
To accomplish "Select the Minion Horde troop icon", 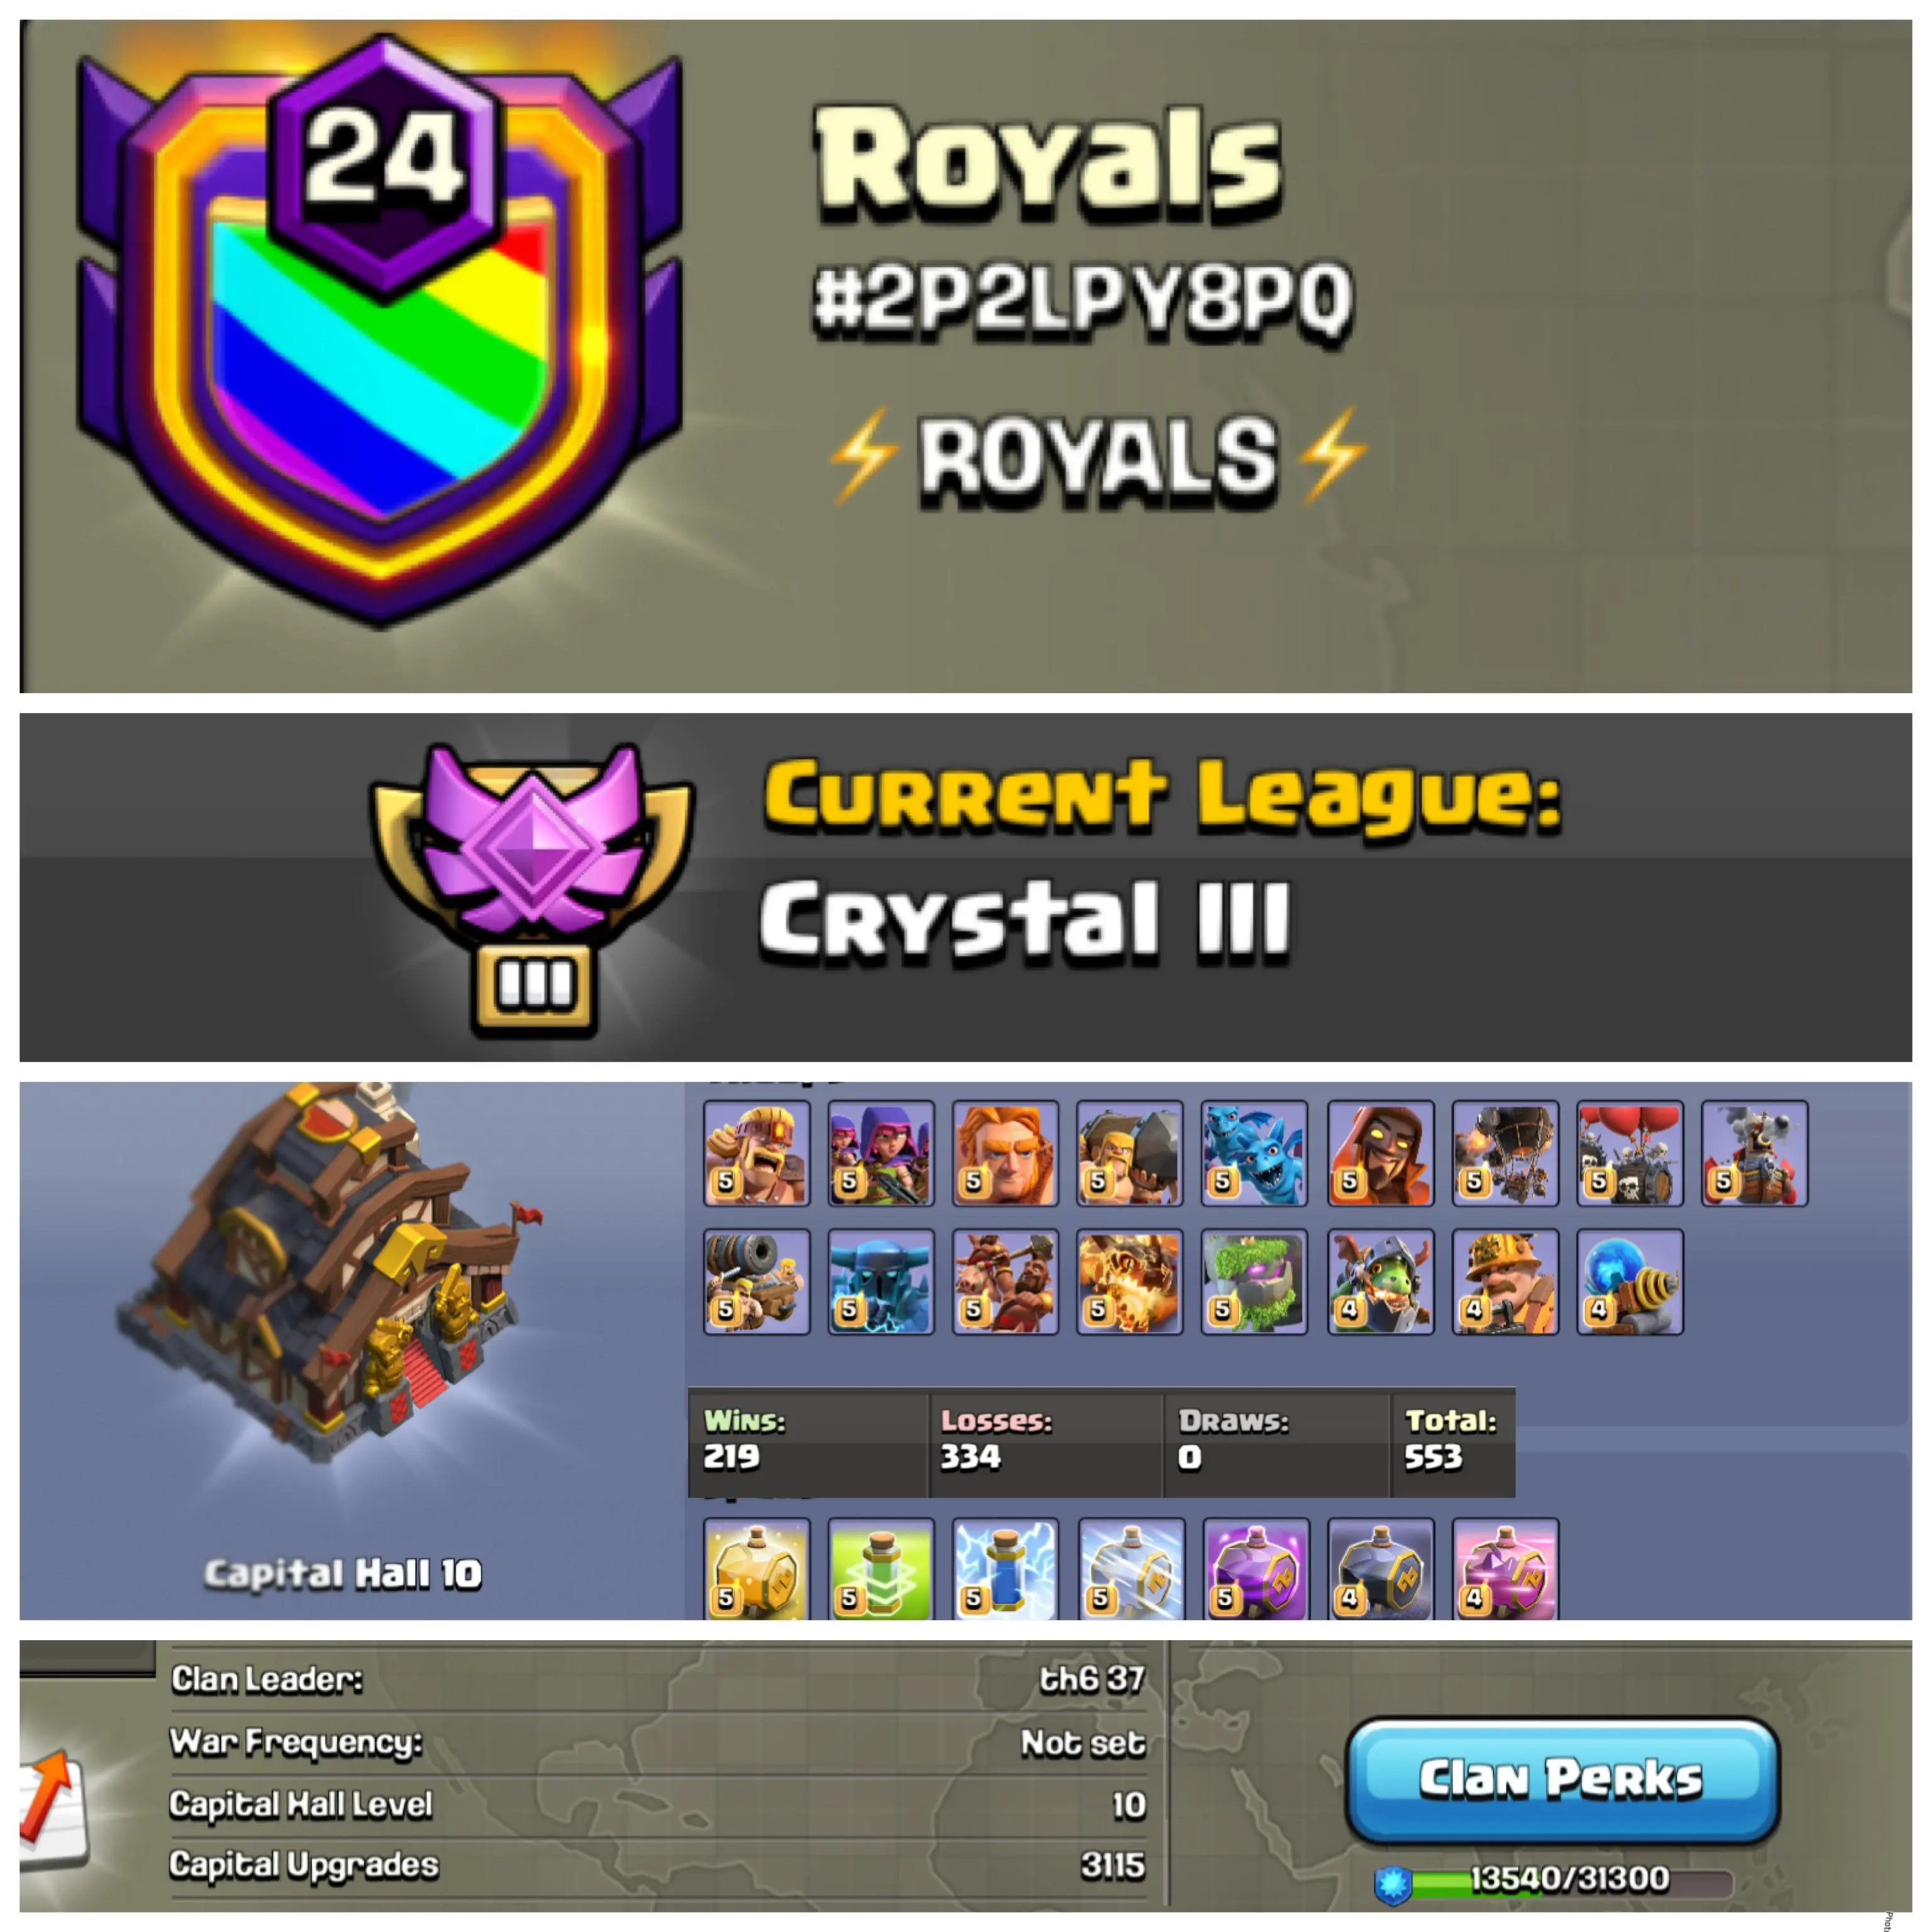I will [1254, 1153].
